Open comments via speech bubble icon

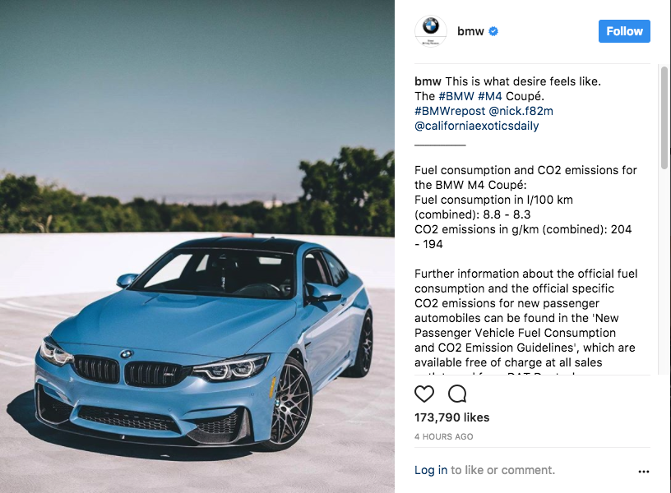(x=457, y=394)
